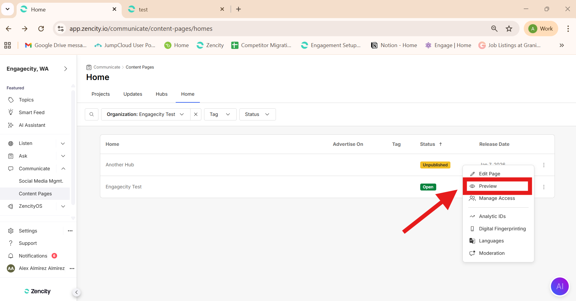Clear the Organization filter with X
The height and width of the screenshot is (301, 576).
coord(196,114)
